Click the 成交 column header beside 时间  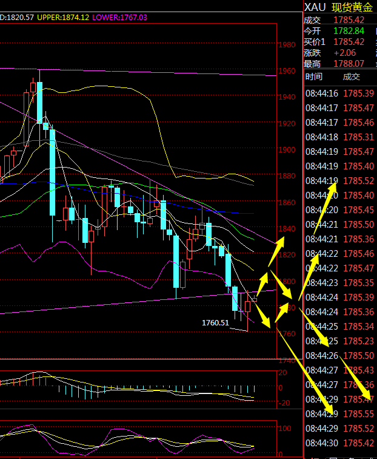[x=351, y=77]
